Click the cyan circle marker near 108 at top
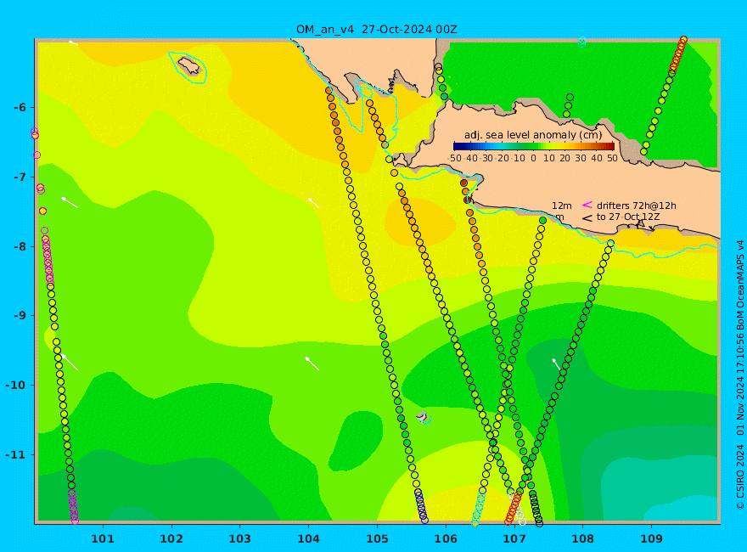Viewport: 747px width, 552px height. pos(581,42)
